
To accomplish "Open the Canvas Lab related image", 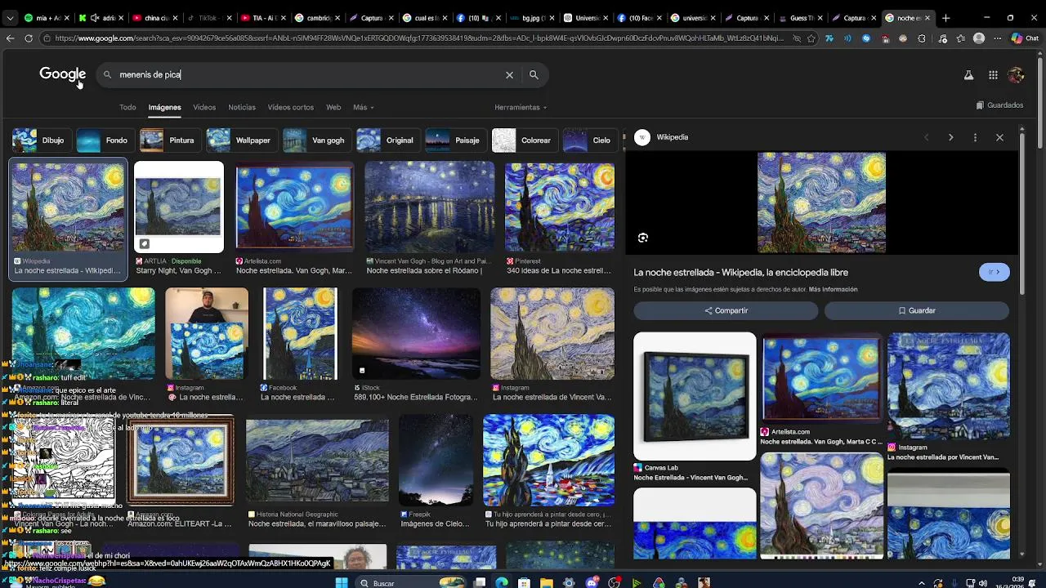I will click(695, 396).
